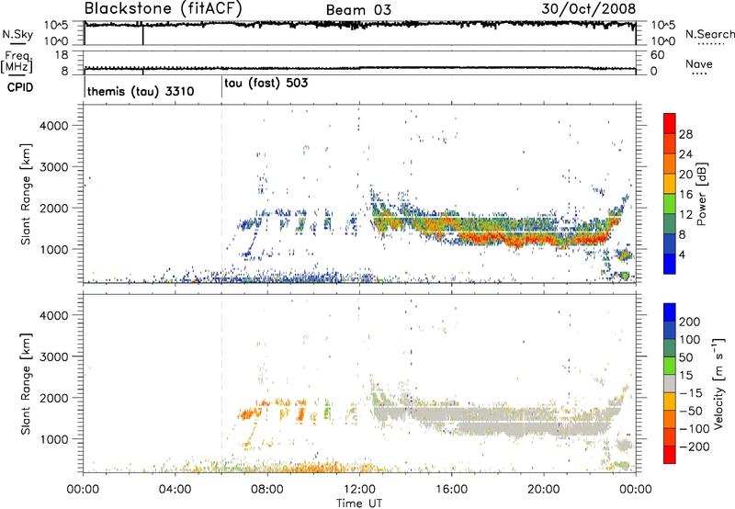Click the 60 tick of the Nave axis
The height and width of the screenshot is (509, 735).
tap(657, 55)
